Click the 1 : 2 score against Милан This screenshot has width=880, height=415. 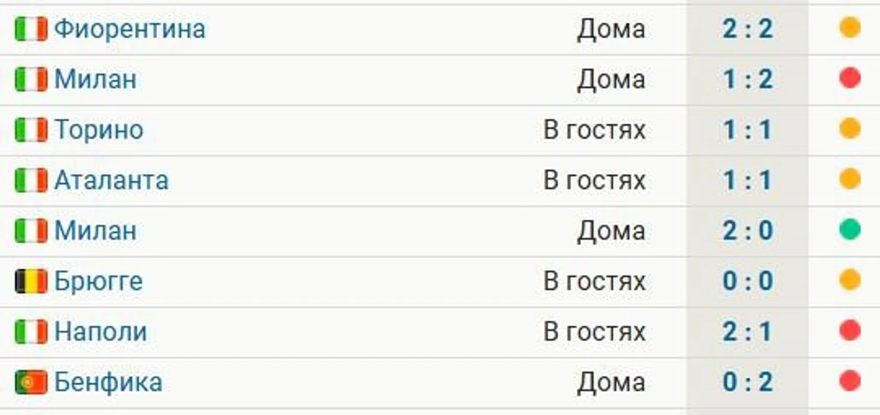[747, 80]
